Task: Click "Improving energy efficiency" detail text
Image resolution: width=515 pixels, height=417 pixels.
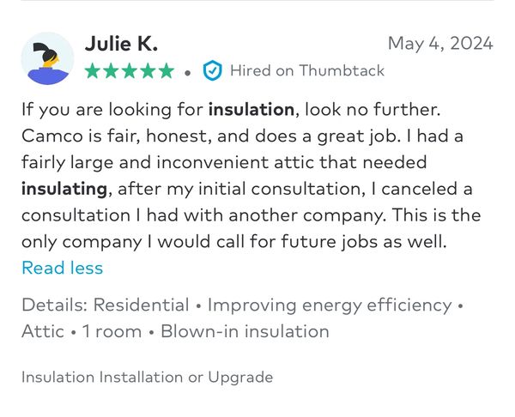Action: point(330,305)
